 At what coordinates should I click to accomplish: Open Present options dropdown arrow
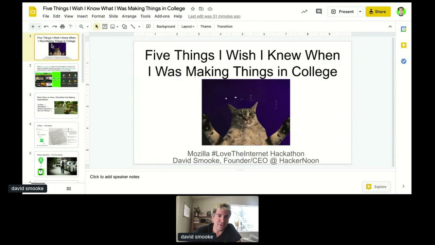tap(360, 12)
